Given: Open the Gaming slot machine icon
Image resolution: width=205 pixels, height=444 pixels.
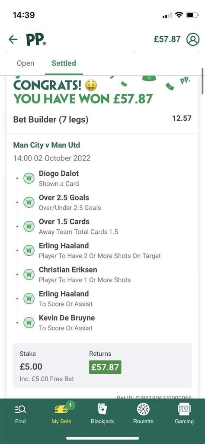Looking at the screenshot, I should (184, 409).
